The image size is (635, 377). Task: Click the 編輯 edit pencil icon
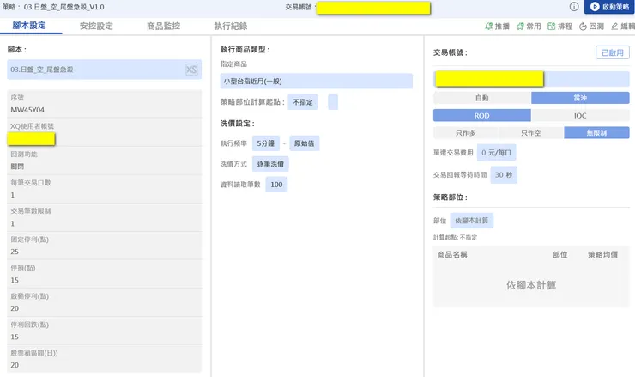point(623,27)
